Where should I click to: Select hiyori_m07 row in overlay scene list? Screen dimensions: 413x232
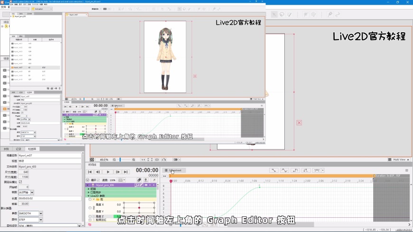[x=35, y=67]
